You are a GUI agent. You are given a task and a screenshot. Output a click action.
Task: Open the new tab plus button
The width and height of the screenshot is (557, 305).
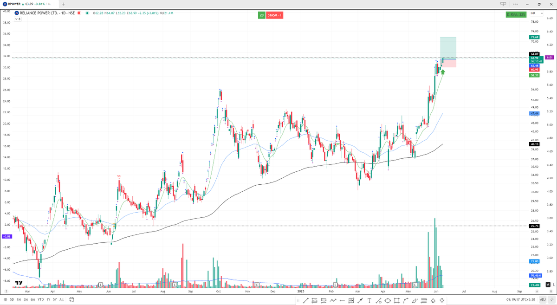click(x=63, y=4)
